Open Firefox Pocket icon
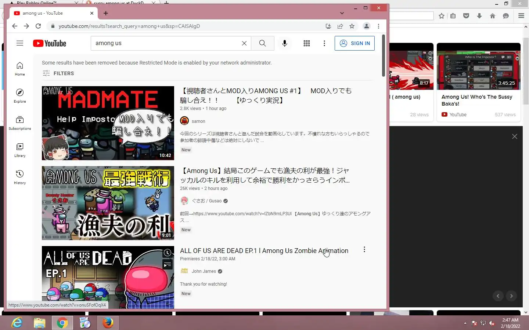 tap(466, 16)
